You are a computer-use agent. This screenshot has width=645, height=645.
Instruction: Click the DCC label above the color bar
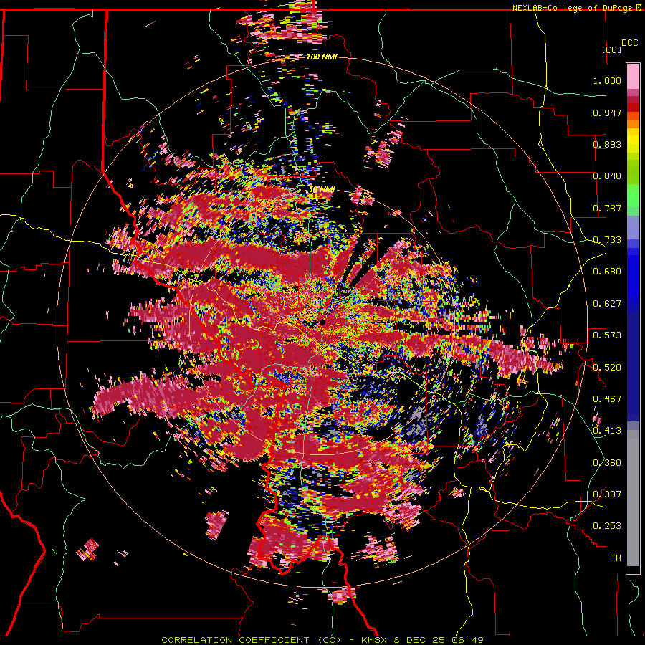pos(629,43)
